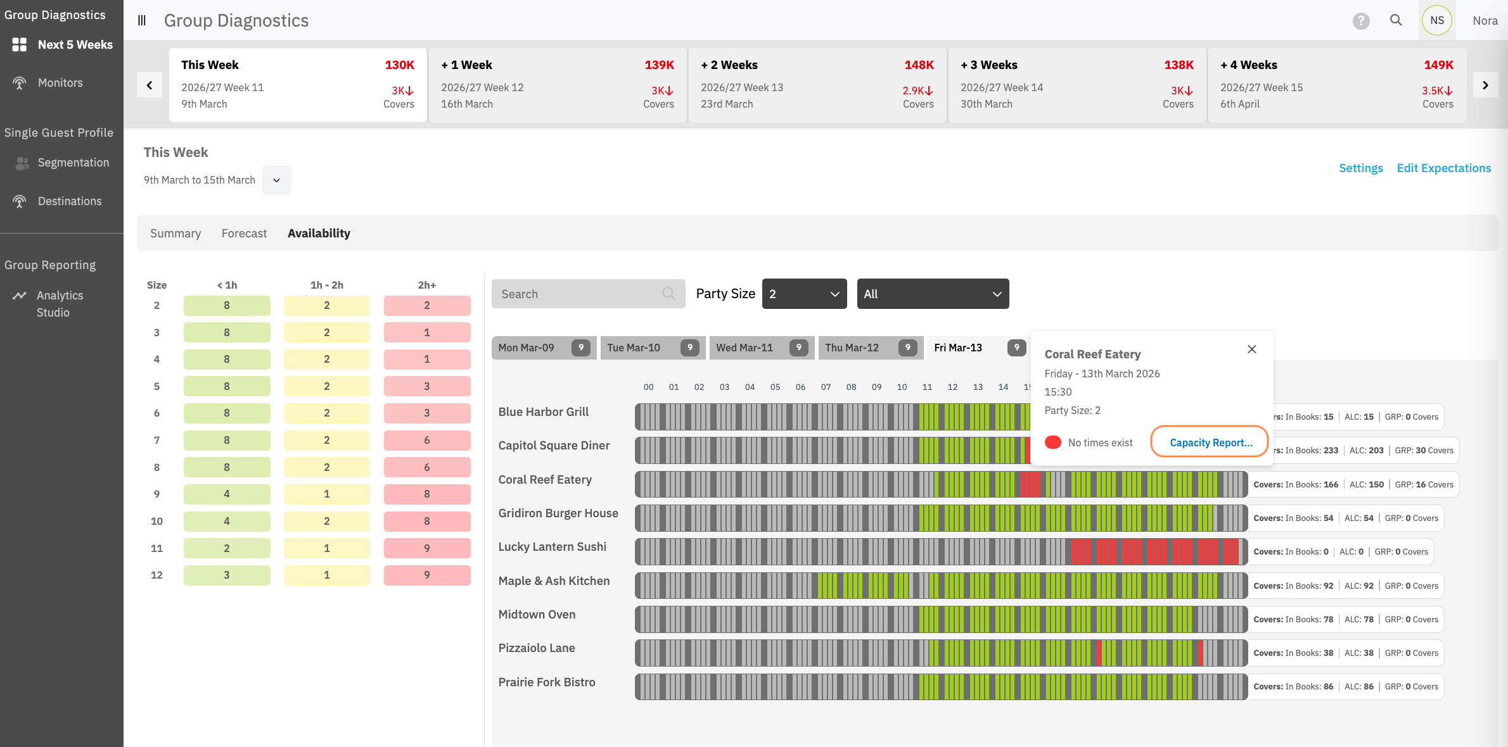Open NS user avatar menu
This screenshot has width=1508, height=747.
click(1436, 20)
